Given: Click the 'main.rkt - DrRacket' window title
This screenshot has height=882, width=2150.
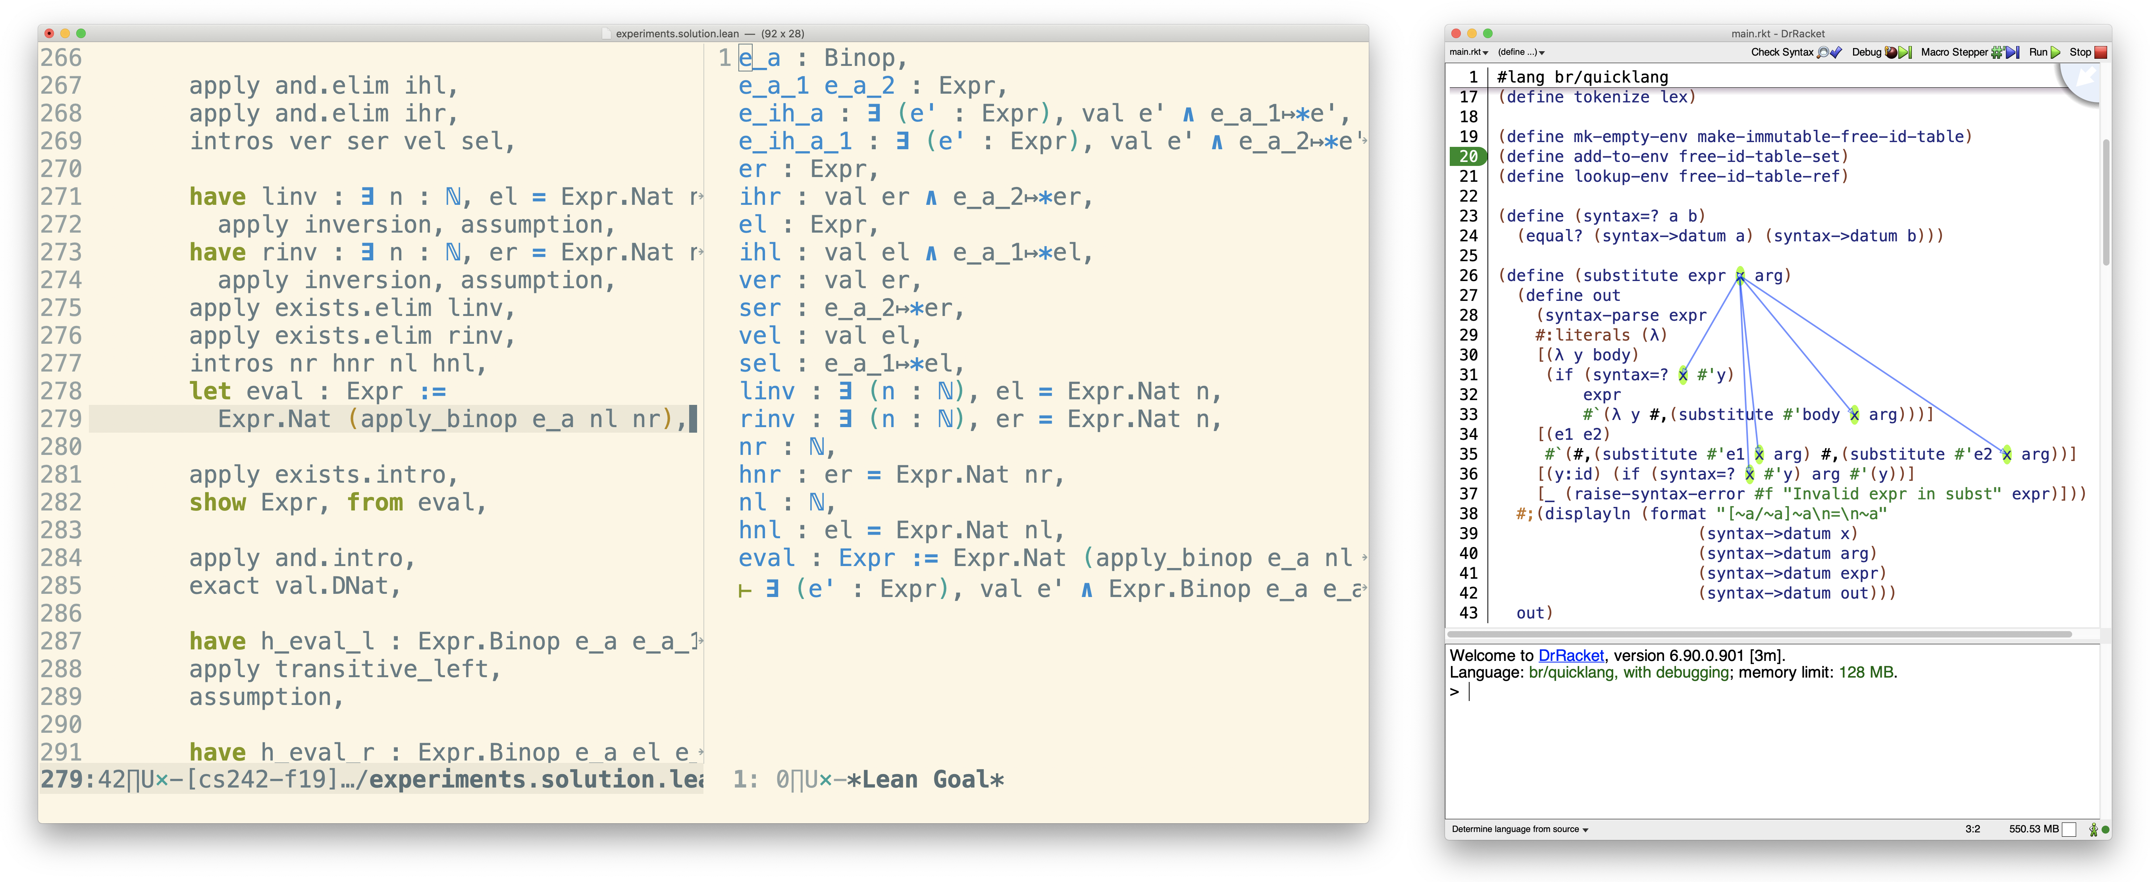Looking at the screenshot, I should pyautogui.click(x=1777, y=33).
